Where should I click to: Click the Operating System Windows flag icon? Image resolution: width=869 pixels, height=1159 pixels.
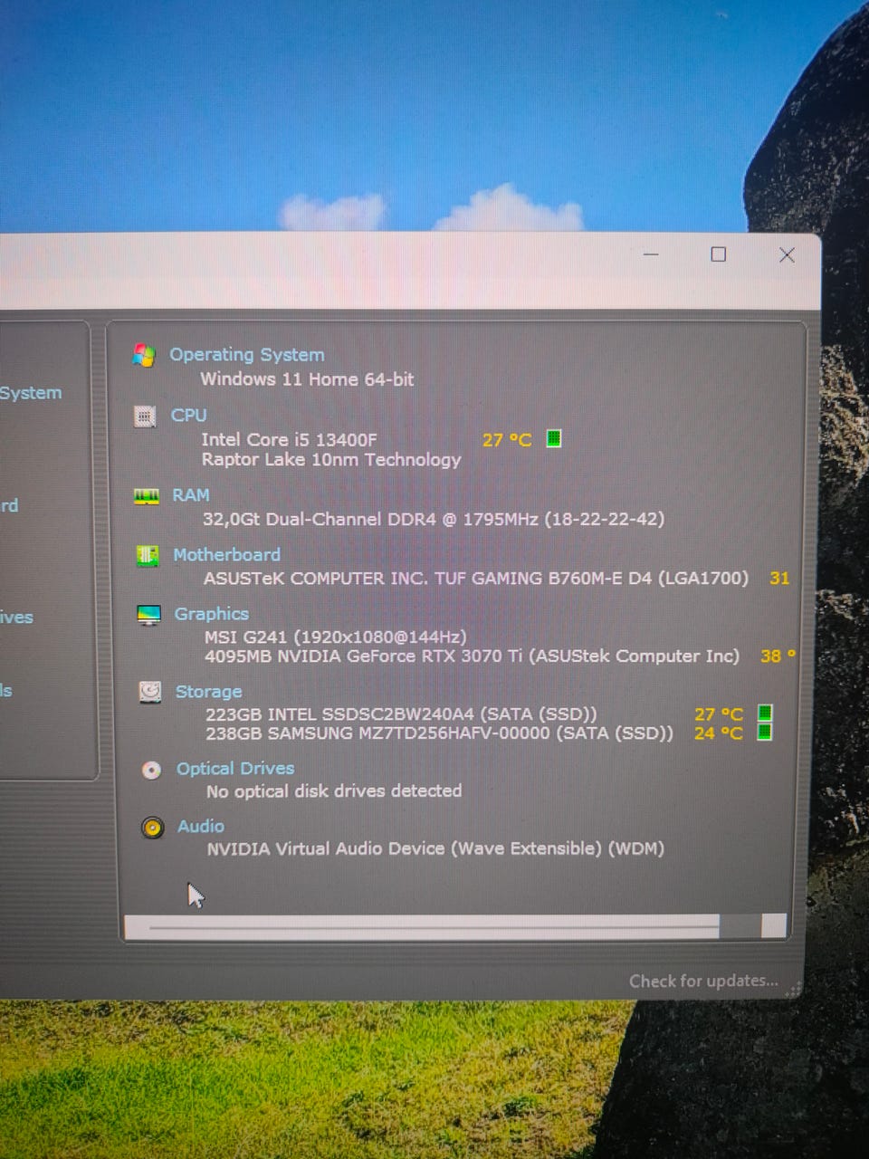[x=144, y=355]
